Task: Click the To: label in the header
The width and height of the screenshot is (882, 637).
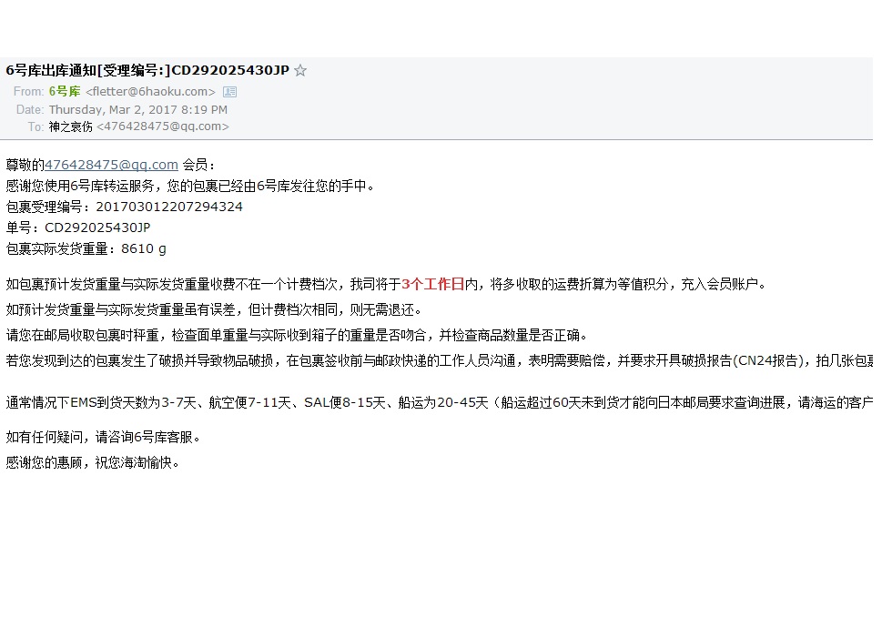Action: 36,127
